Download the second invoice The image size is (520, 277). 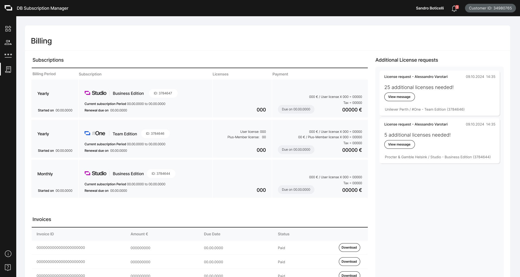click(x=349, y=262)
